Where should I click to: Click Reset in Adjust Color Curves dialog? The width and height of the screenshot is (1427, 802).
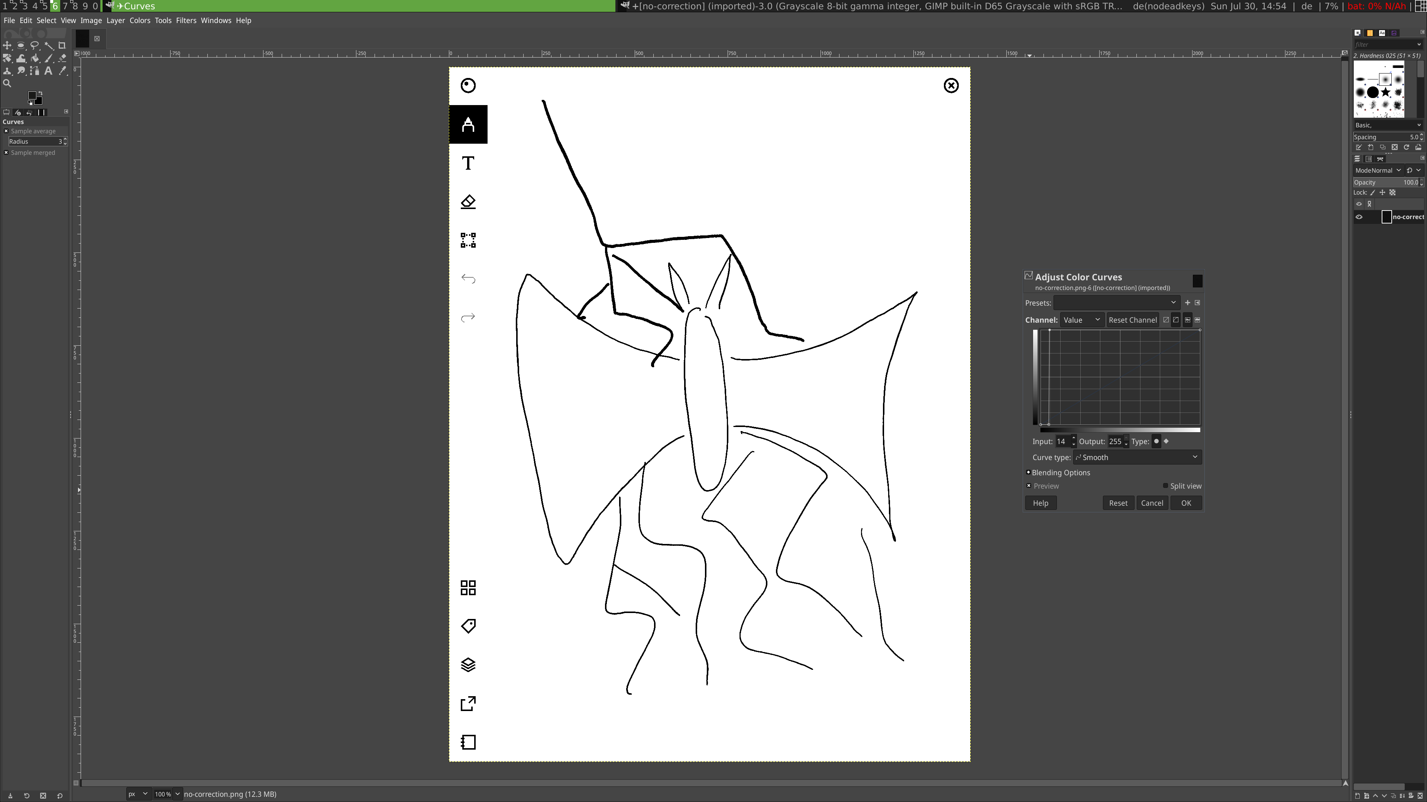click(x=1119, y=503)
